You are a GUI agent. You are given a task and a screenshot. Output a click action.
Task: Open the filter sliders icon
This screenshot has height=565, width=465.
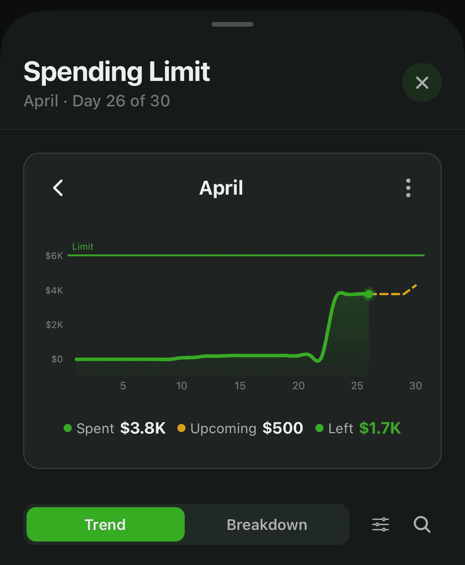tap(381, 525)
